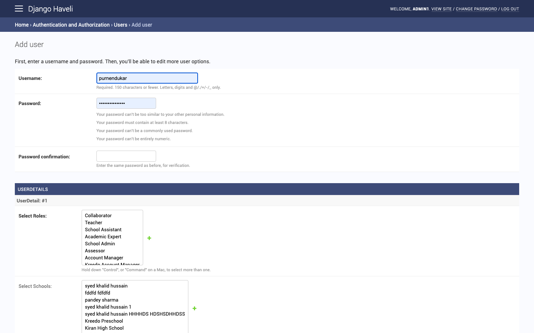Focus the Username input field
534x333 pixels.
(x=147, y=78)
